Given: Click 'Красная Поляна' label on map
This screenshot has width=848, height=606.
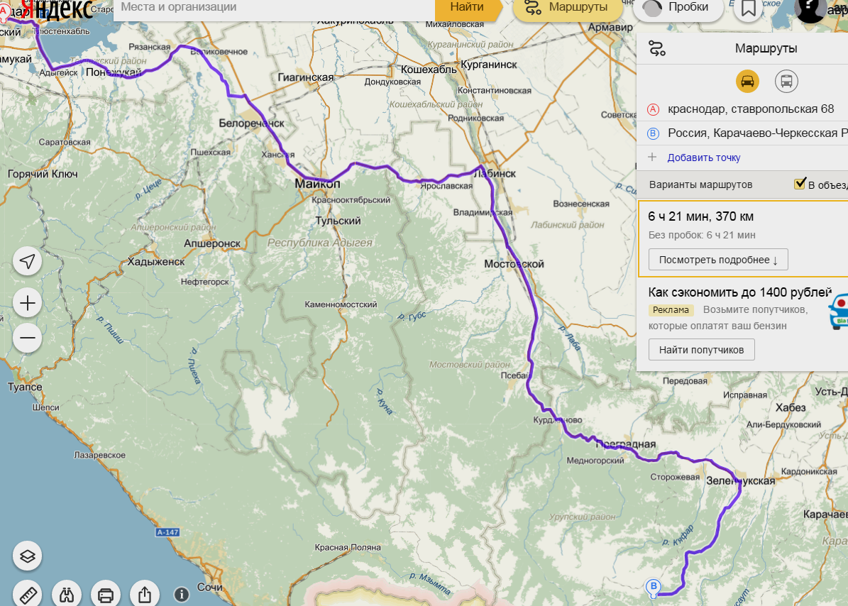Looking at the screenshot, I should coord(348,547).
